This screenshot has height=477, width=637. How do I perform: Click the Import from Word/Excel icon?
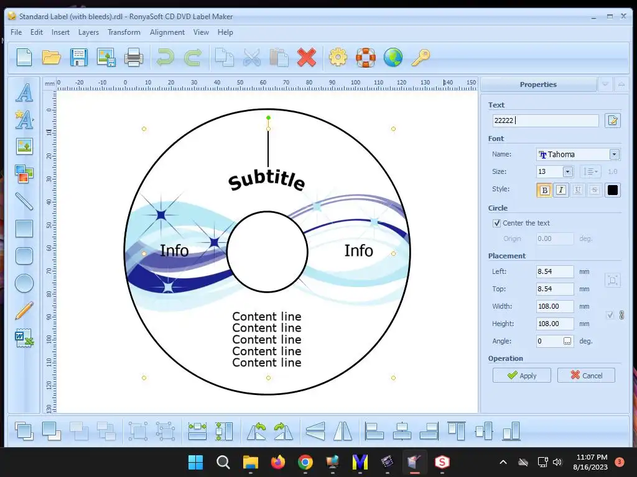click(24, 338)
